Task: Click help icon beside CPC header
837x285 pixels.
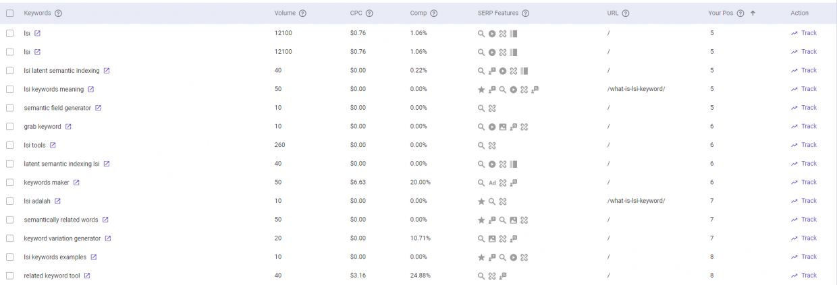Action: (369, 13)
